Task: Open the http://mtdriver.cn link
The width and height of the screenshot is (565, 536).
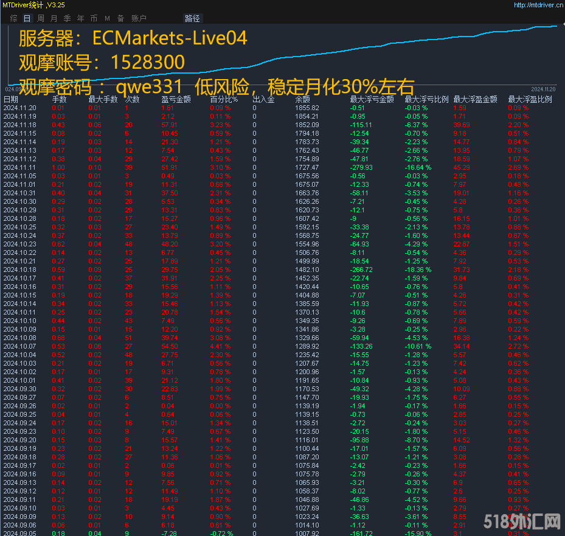Action: click(x=538, y=5)
